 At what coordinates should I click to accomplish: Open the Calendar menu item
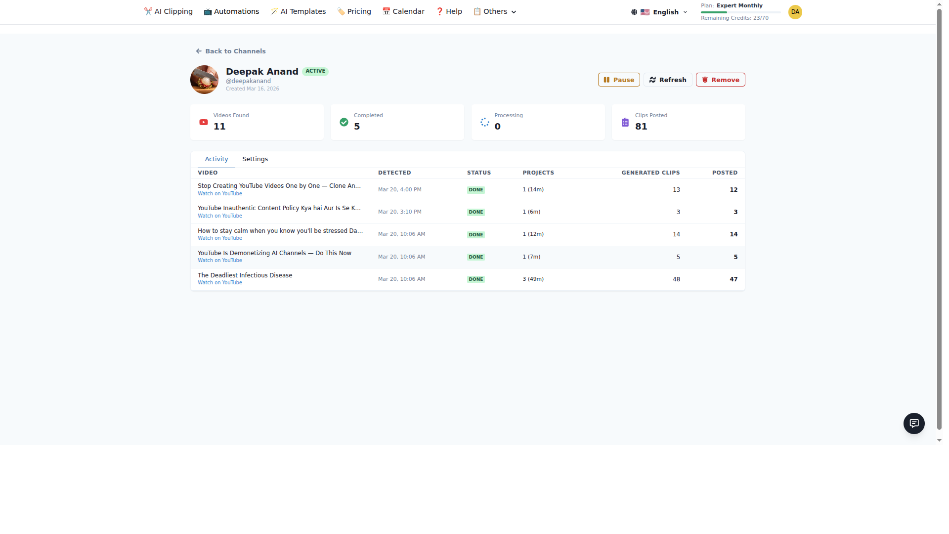pyautogui.click(x=403, y=11)
